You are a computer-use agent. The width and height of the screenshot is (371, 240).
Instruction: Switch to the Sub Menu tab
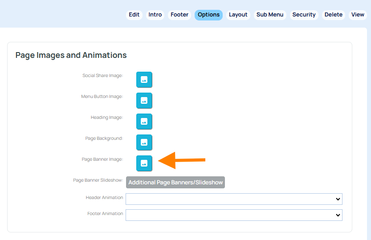(x=270, y=15)
